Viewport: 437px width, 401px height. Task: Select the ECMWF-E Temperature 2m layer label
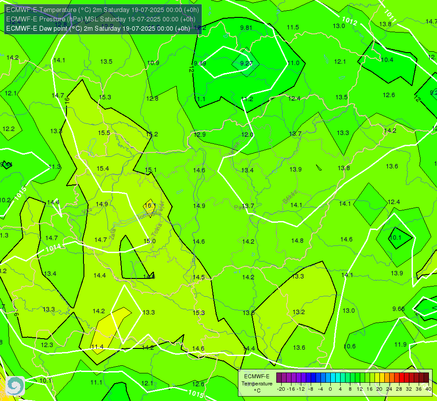click(103, 10)
